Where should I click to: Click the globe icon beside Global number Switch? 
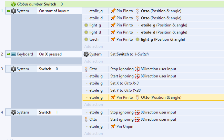[14, 4]
